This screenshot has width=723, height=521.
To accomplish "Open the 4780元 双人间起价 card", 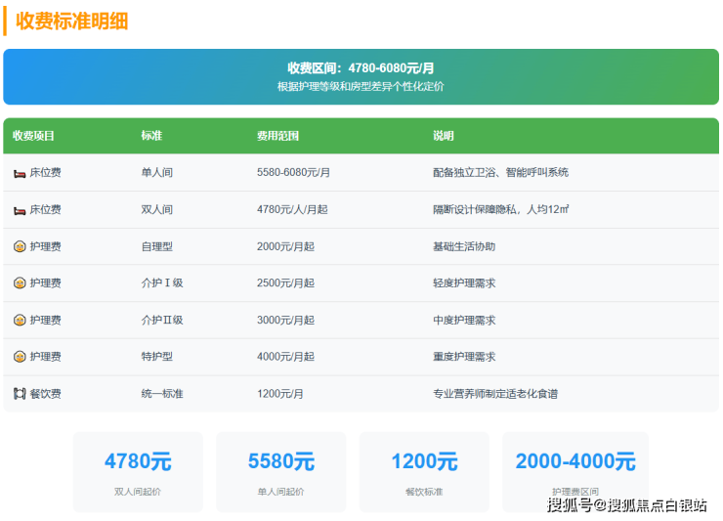I will tap(138, 471).
